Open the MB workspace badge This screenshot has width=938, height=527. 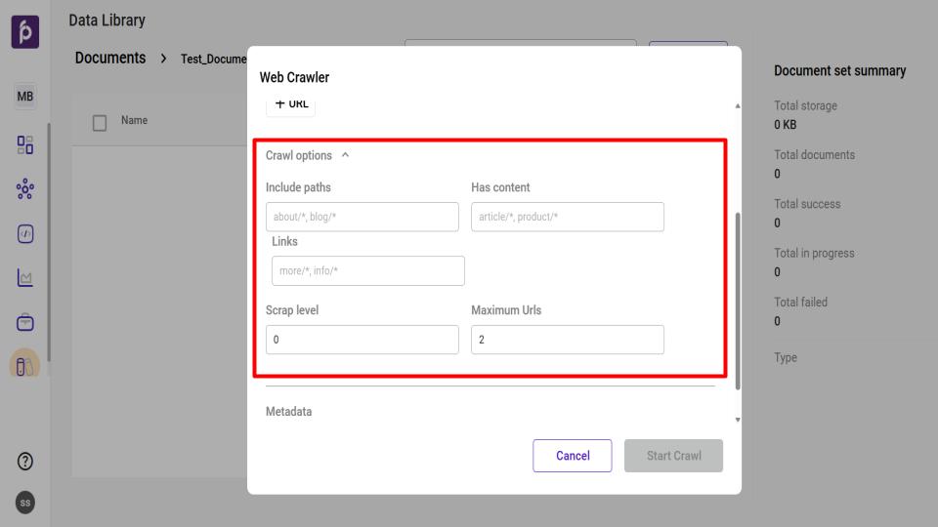(x=25, y=97)
